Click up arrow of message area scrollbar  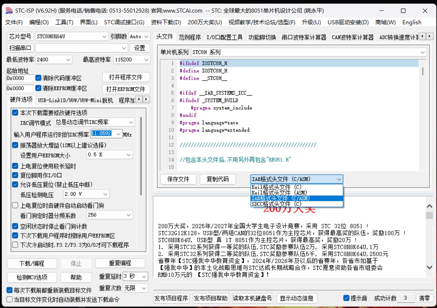430,206
